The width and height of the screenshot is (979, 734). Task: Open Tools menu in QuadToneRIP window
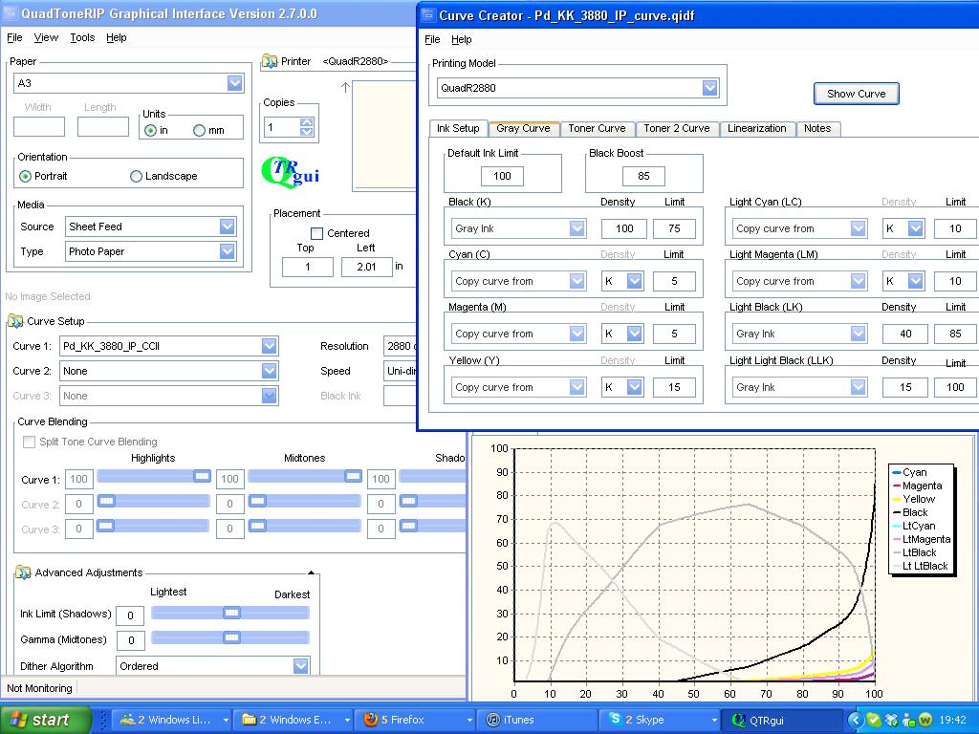(x=82, y=37)
